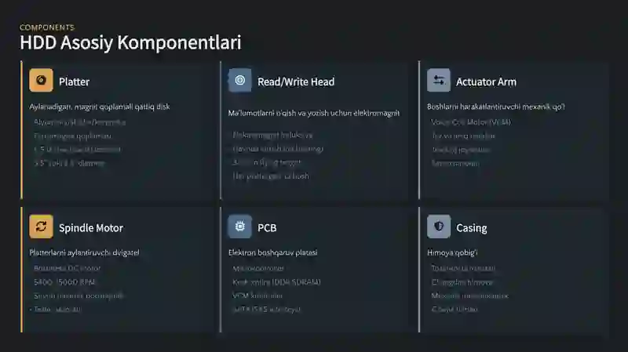Click the Himoya qobig'i text
628x352 pixels.
[452, 253]
